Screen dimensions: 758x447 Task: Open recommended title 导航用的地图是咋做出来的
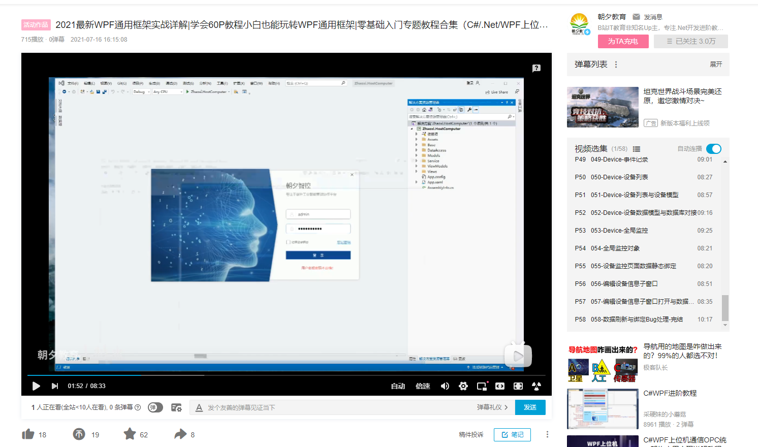(682, 351)
